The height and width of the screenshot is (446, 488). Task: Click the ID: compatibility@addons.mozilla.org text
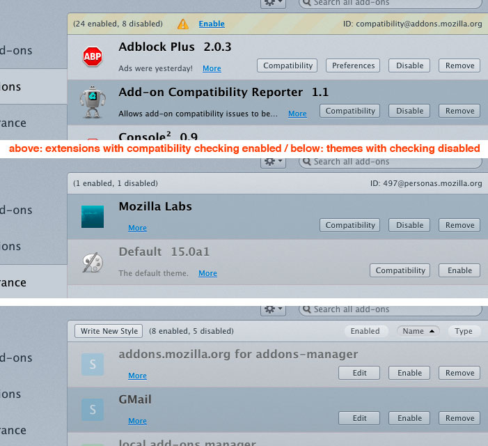[412, 24]
